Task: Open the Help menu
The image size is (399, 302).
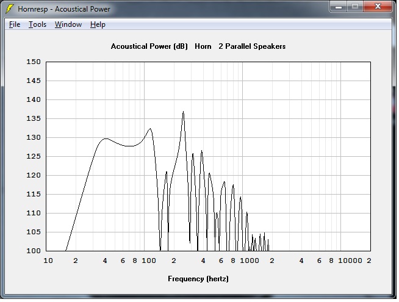Action: click(x=98, y=24)
